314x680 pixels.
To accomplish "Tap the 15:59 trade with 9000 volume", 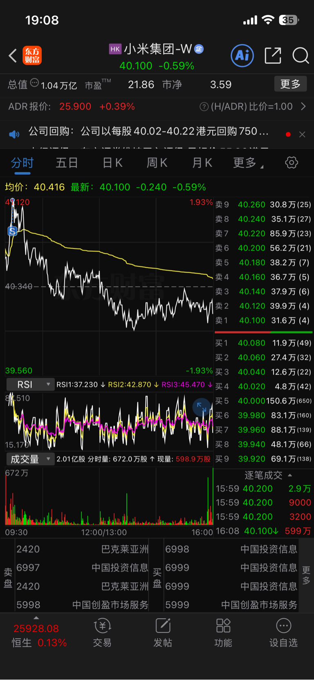I will click(263, 503).
